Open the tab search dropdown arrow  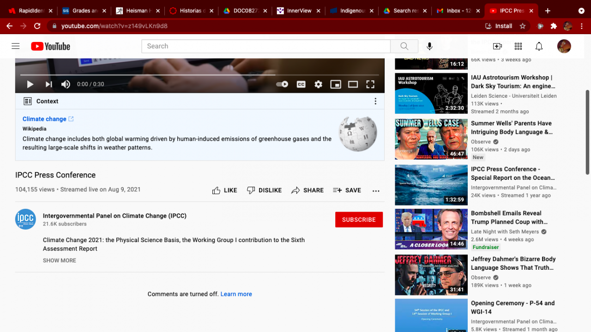tap(581, 11)
